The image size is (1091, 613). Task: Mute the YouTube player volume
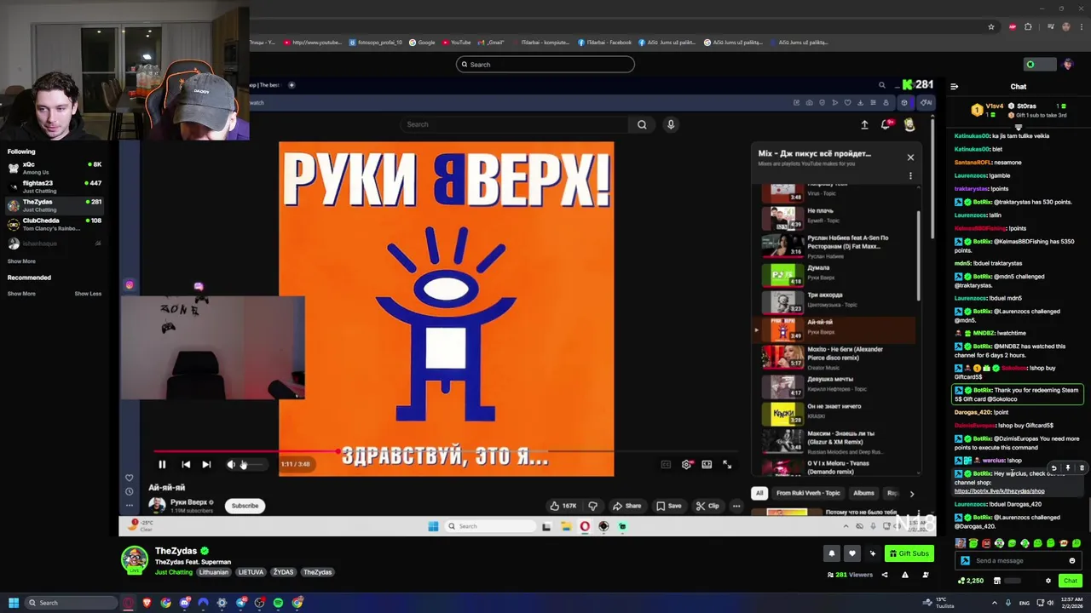(231, 464)
